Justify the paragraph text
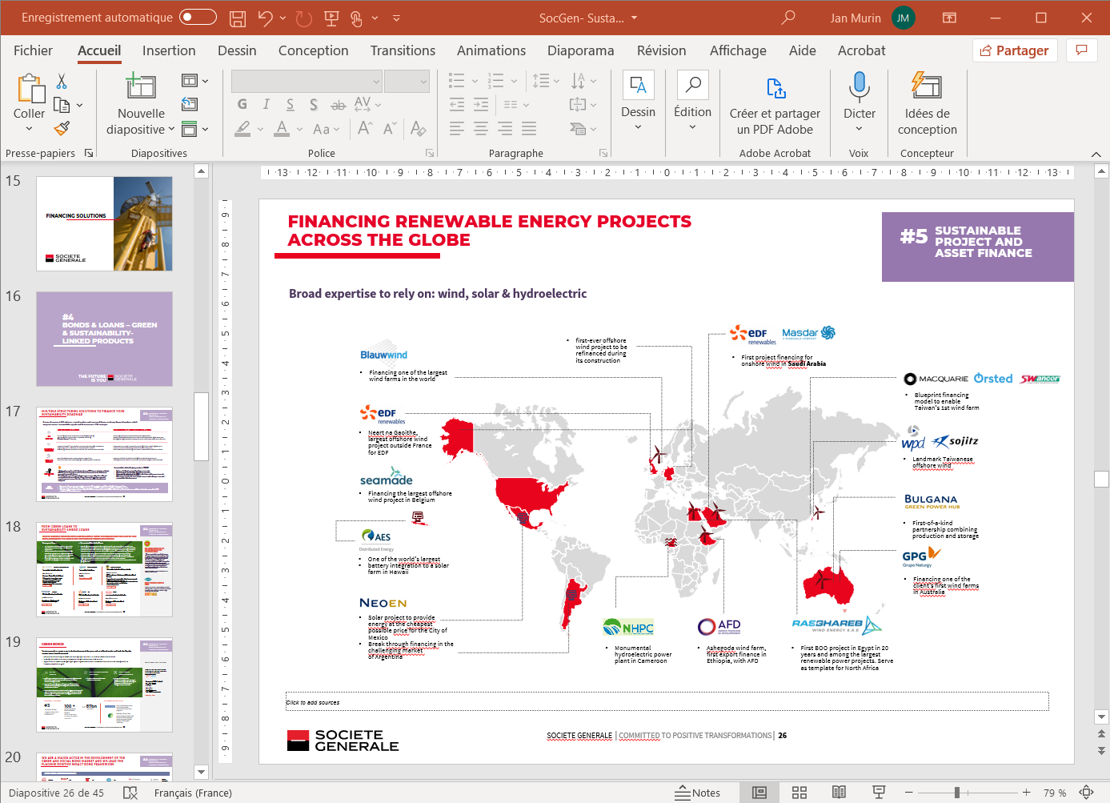1110x803 pixels. coord(529,128)
